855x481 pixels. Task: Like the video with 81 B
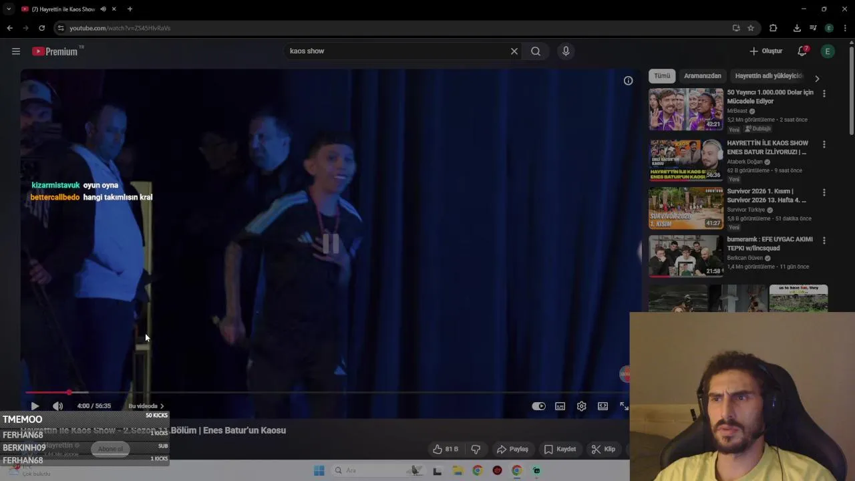446,449
